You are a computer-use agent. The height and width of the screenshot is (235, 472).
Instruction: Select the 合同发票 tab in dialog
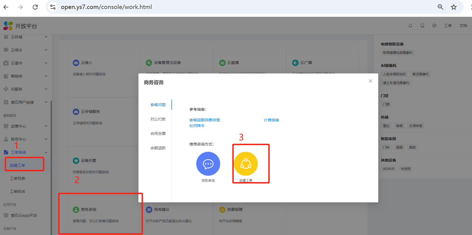[158, 134]
